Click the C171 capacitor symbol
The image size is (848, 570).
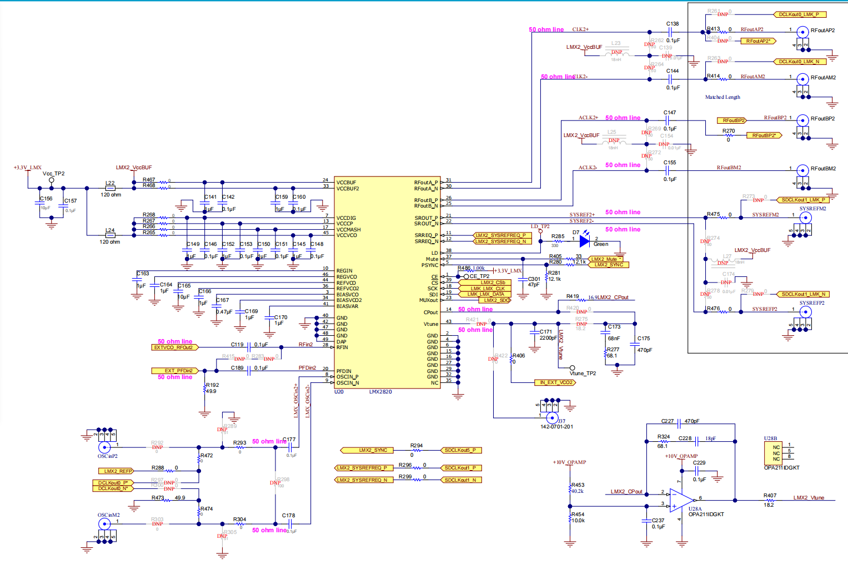click(534, 332)
